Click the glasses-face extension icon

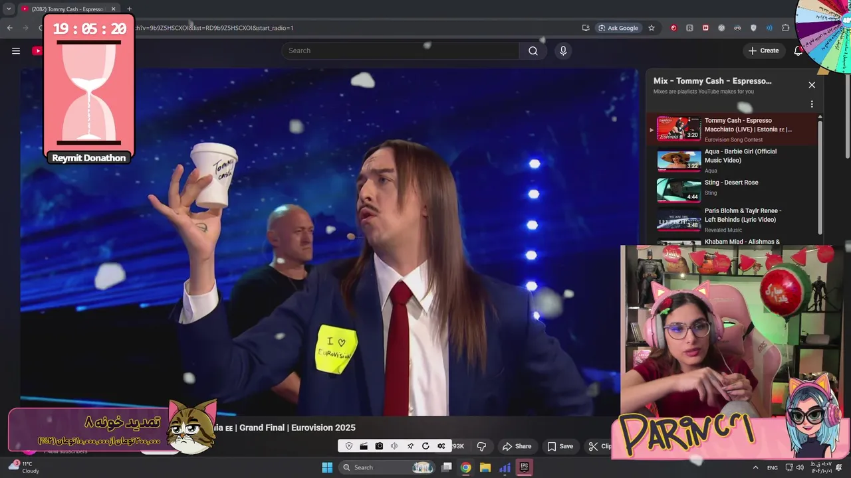point(737,28)
